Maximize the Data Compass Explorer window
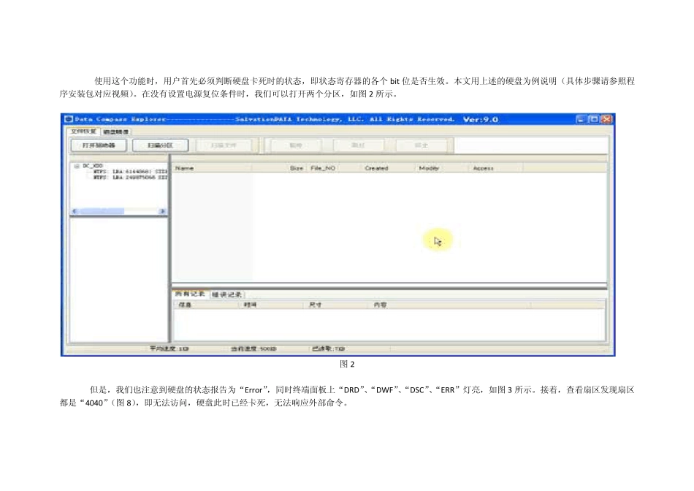This screenshot has height=491, width=694. point(594,119)
